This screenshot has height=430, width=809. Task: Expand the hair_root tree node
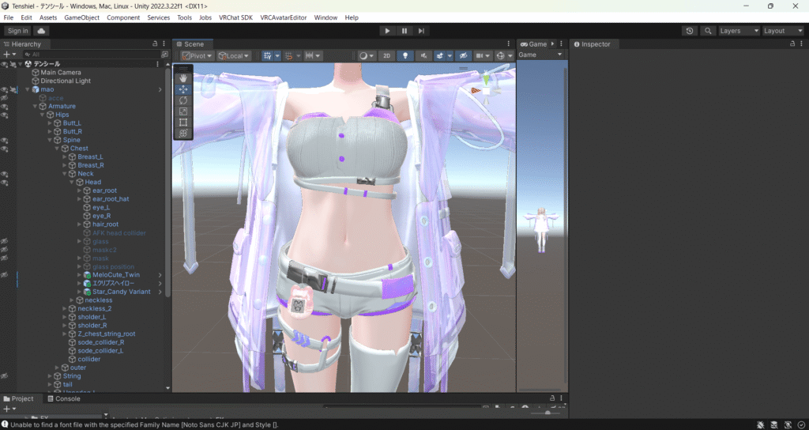[80, 224]
